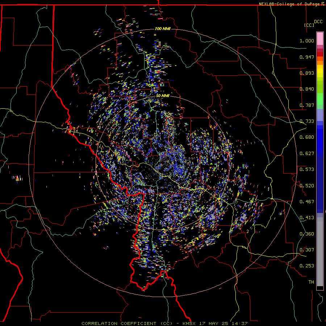Click the [CC] unit label

click(x=309, y=25)
